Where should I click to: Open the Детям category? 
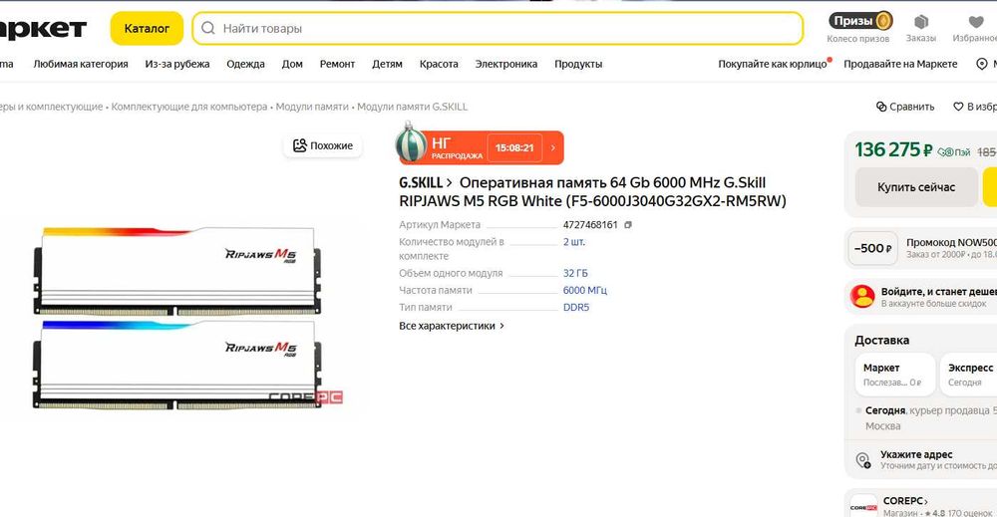click(x=387, y=64)
